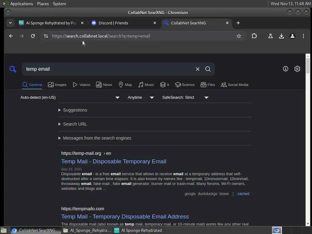Switch to News category
Viewport: 312px width, 234px height.
point(104,85)
